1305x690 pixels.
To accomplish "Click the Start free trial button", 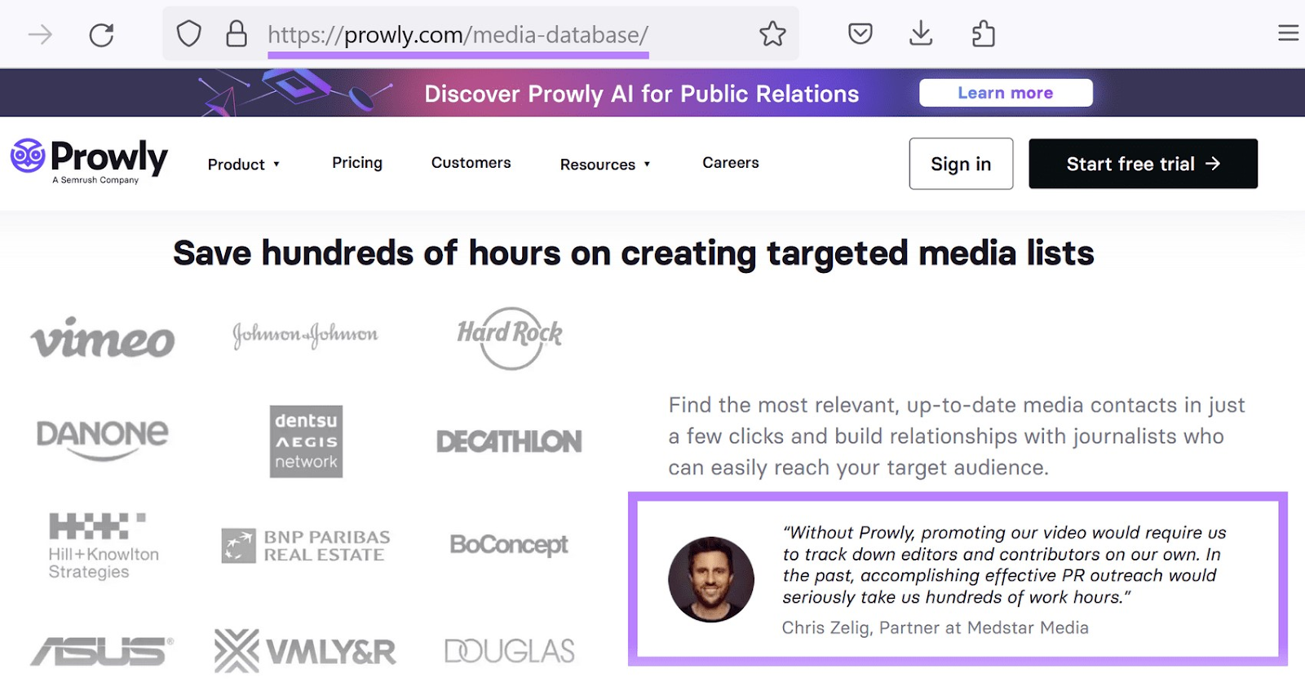I will pos(1143,164).
